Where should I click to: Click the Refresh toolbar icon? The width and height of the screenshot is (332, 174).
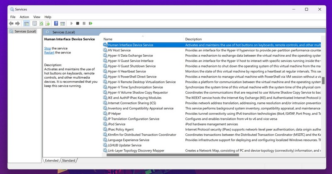[41, 24]
